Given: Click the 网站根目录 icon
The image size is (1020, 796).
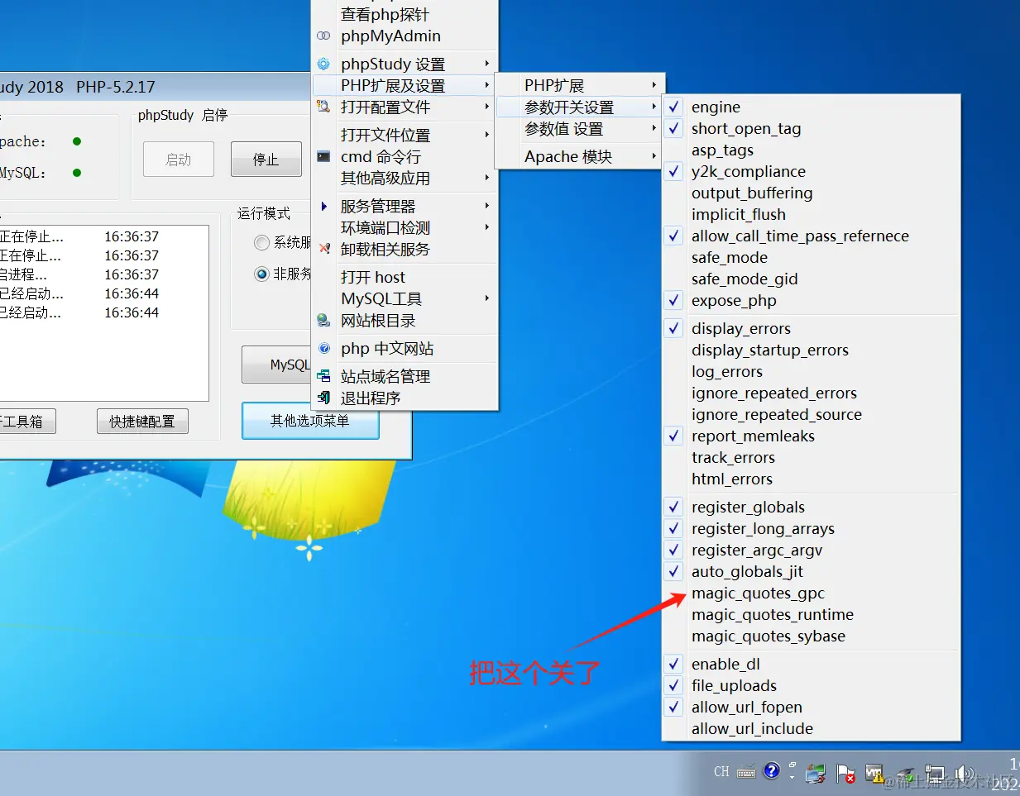Looking at the screenshot, I should (x=323, y=320).
